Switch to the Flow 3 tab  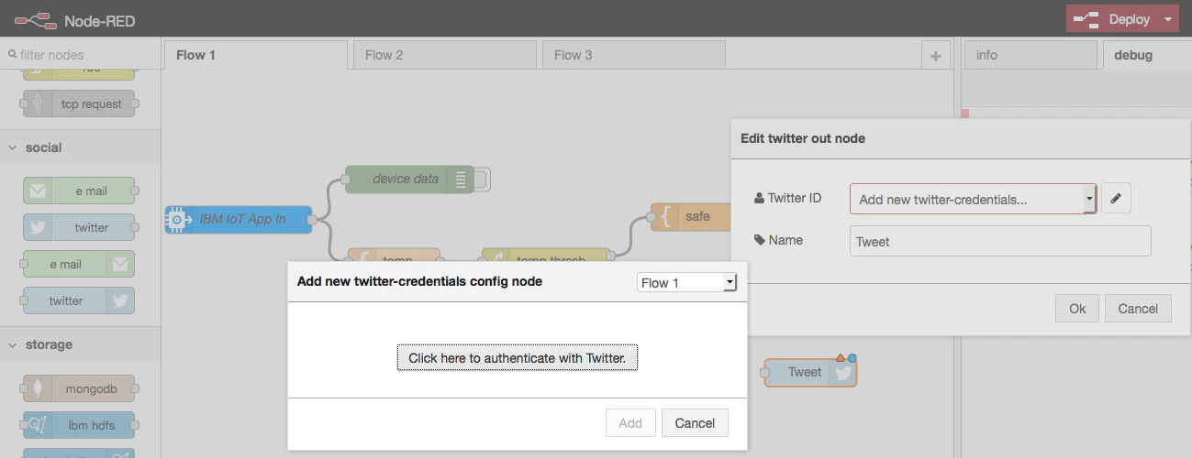tap(633, 55)
